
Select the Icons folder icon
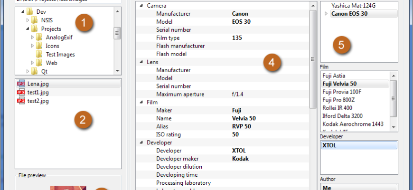pos(39,46)
